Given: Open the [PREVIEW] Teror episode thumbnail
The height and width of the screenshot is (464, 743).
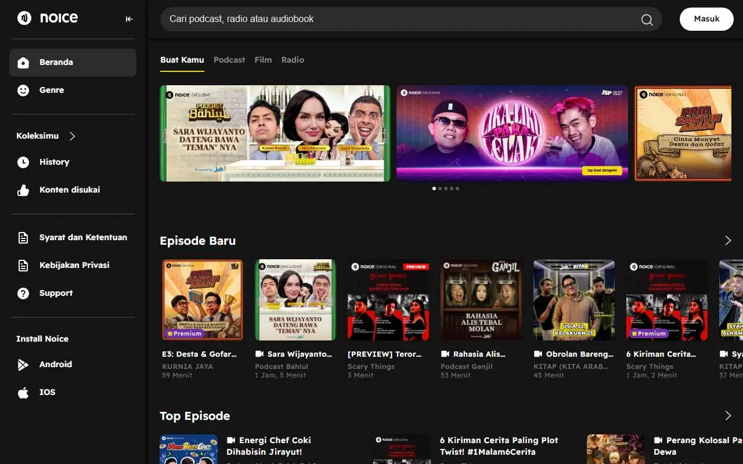Looking at the screenshot, I should 388,300.
